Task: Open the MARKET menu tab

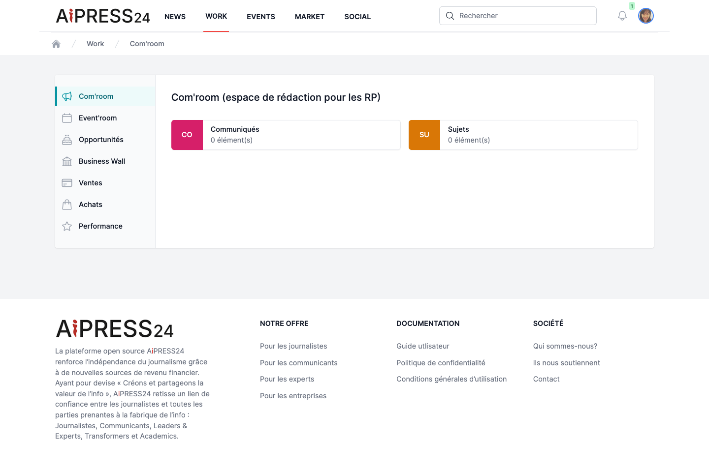Action: click(310, 17)
